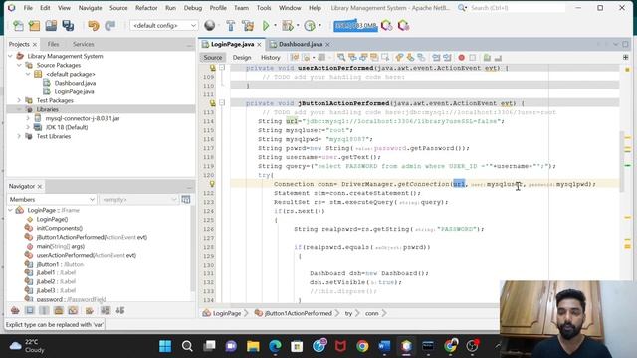Screen dimensions: 637x358
Task: Click the Source view button
Action: tap(213, 58)
